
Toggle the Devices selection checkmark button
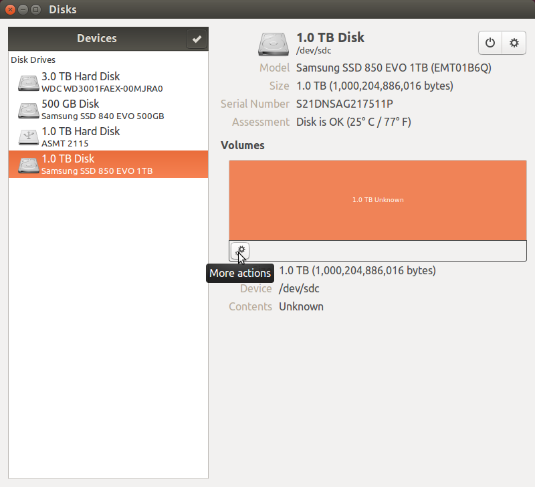(197, 39)
